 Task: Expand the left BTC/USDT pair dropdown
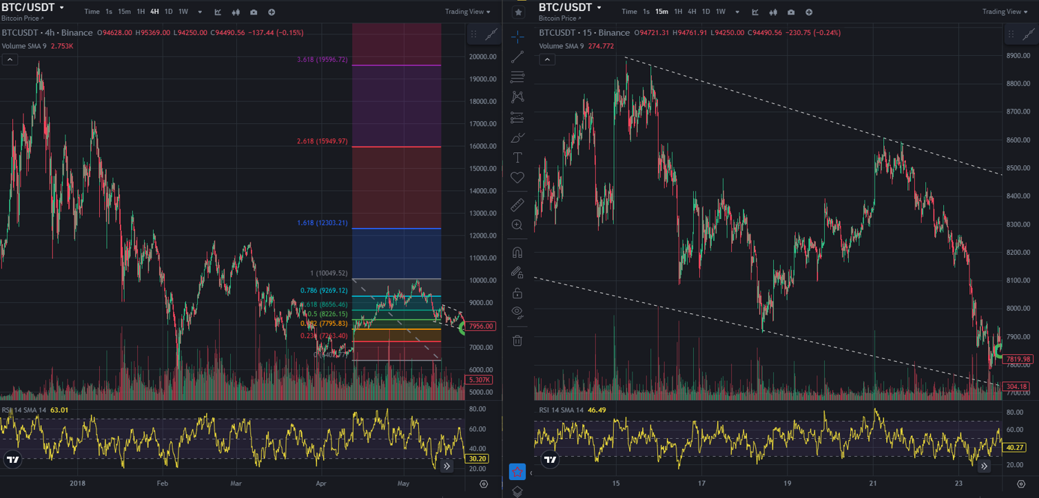(x=62, y=8)
